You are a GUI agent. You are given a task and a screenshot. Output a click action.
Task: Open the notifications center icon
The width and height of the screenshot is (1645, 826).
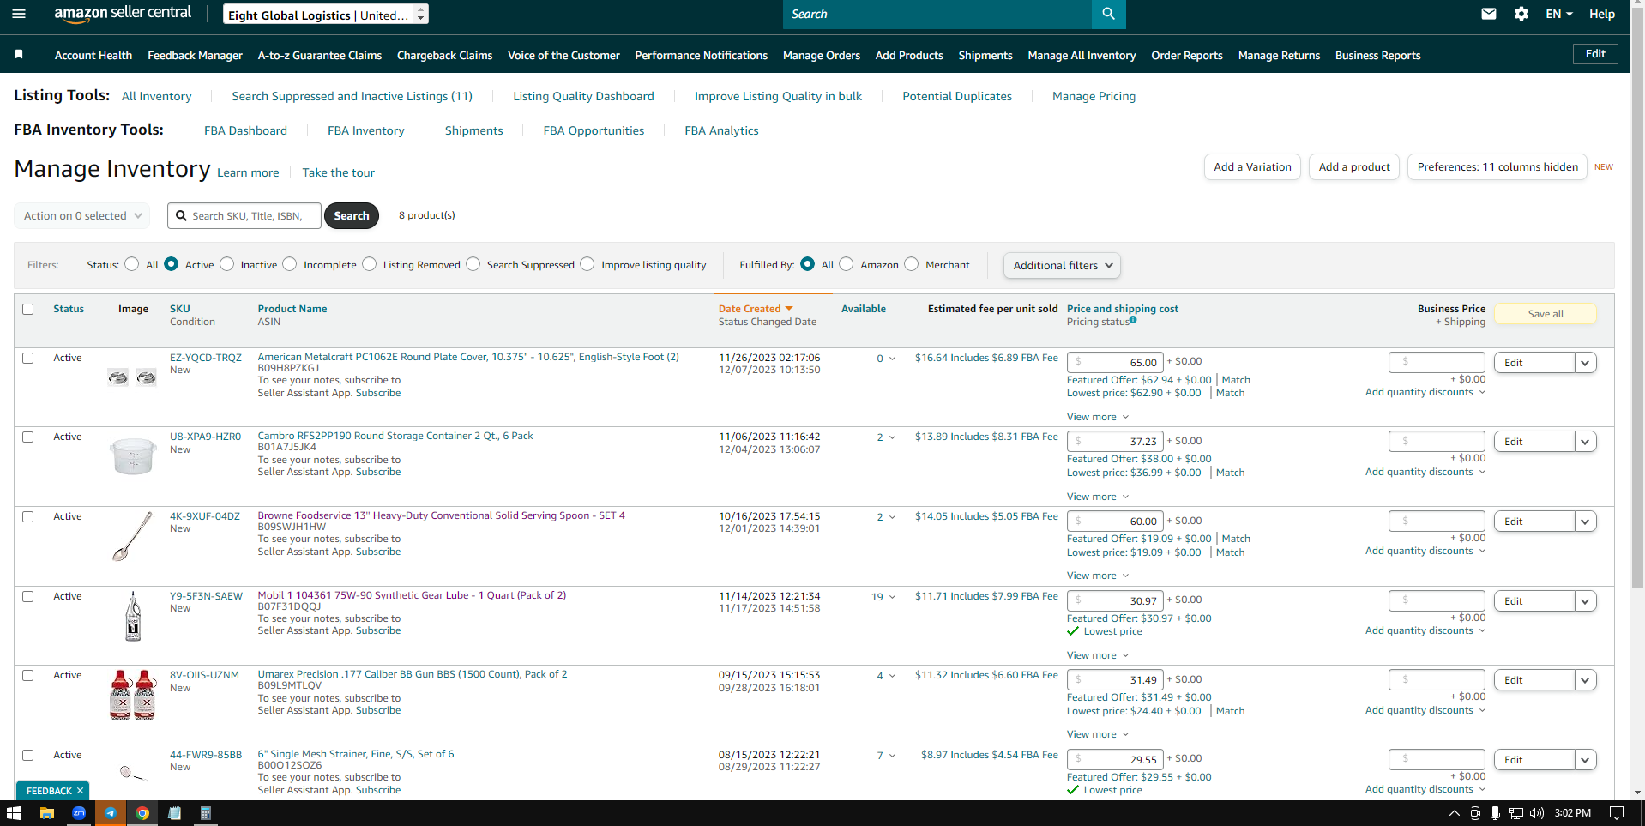[1617, 813]
